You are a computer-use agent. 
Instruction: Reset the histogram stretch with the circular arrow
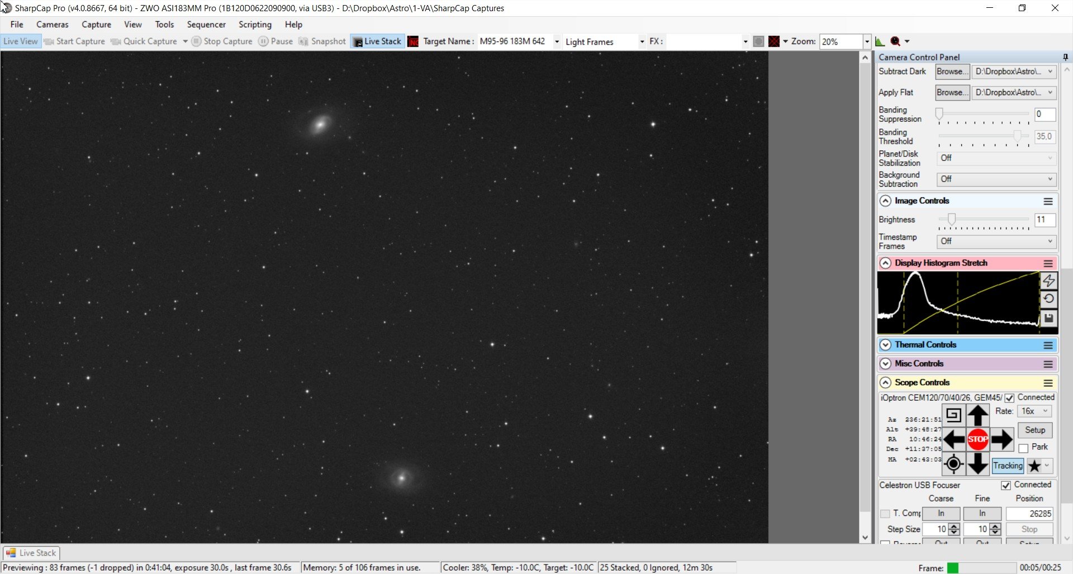pyautogui.click(x=1049, y=299)
